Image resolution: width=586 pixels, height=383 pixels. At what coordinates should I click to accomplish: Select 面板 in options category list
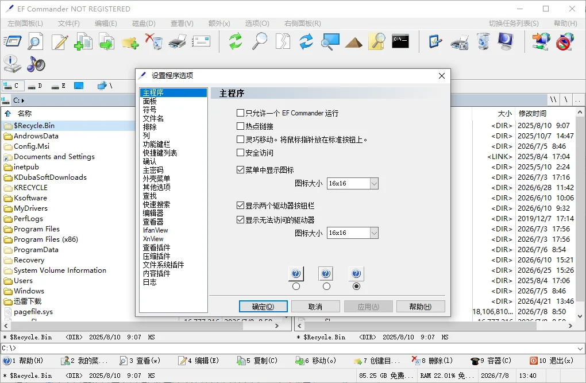point(150,101)
